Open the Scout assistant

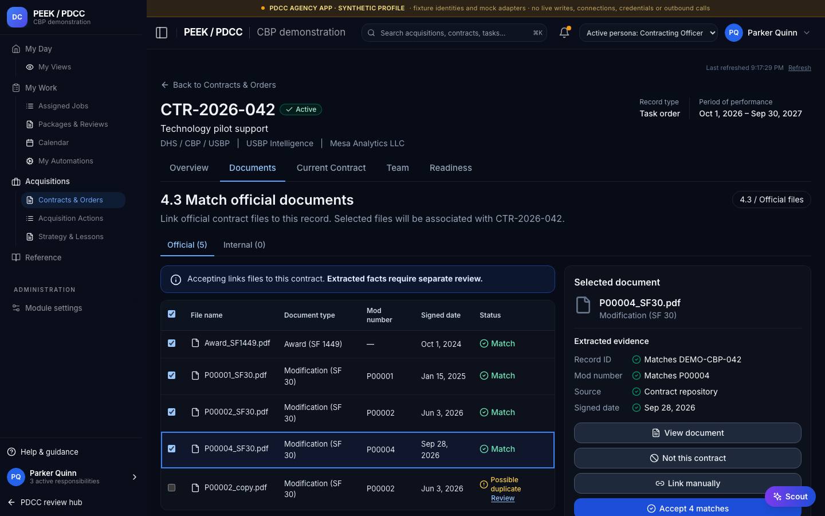point(790,497)
